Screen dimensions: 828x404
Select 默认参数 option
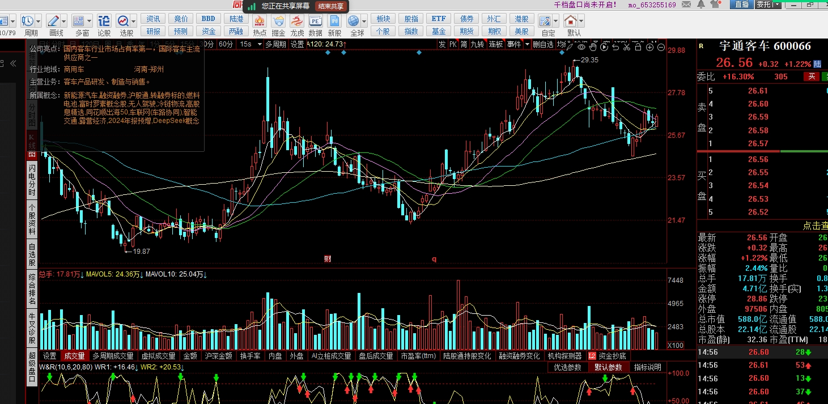(608, 367)
